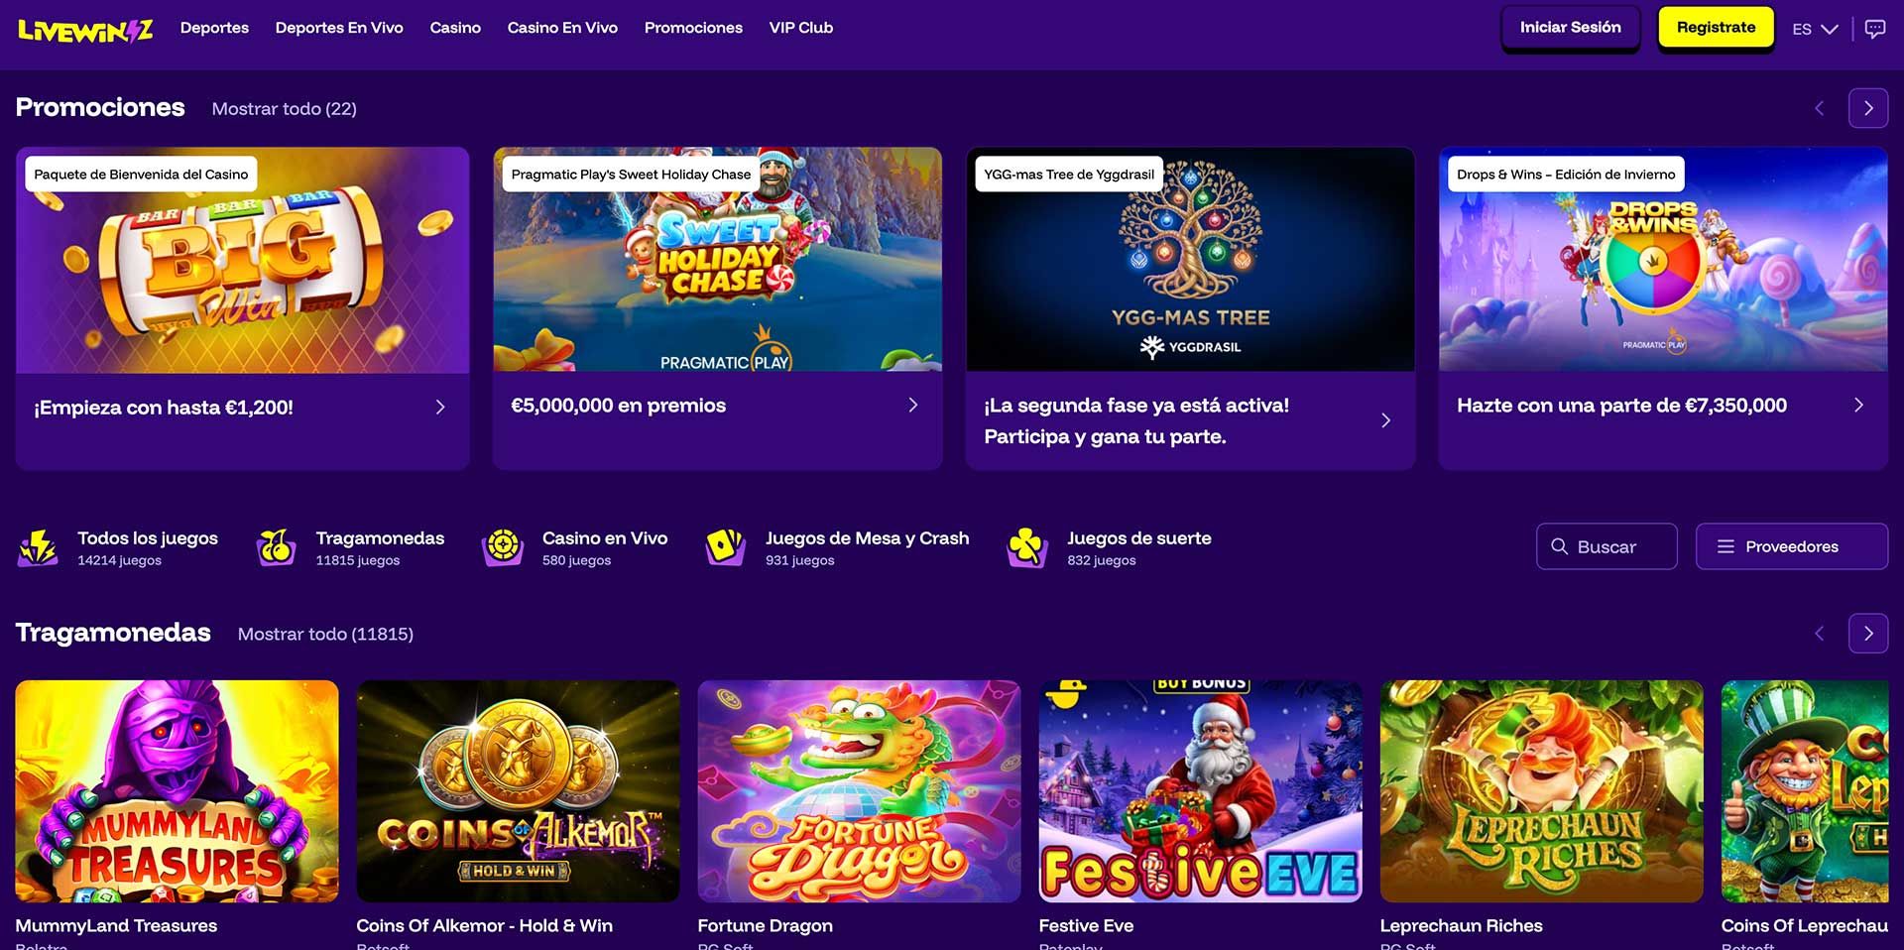This screenshot has width=1904, height=950.
Task: Open the Deportes En Vivo menu item
Action: pos(339,28)
